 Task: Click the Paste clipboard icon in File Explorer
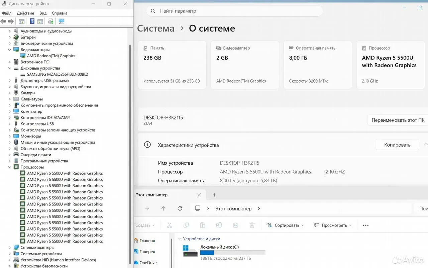pyautogui.click(x=202, y=225)
